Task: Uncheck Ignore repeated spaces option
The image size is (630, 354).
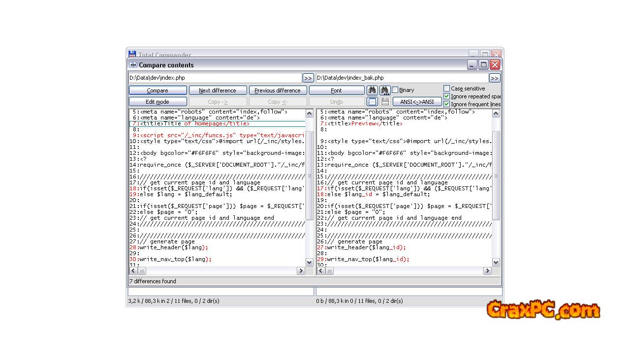Action: (x=447, y=96)
